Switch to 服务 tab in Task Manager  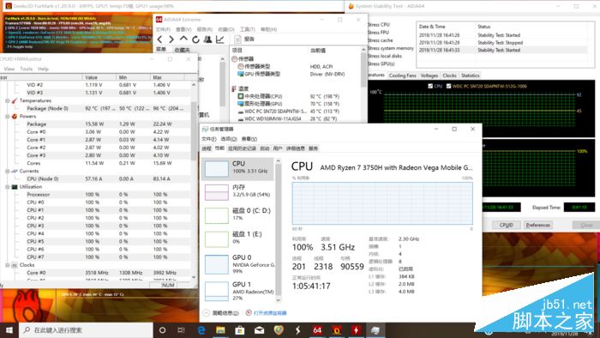(x=313, y=148)
